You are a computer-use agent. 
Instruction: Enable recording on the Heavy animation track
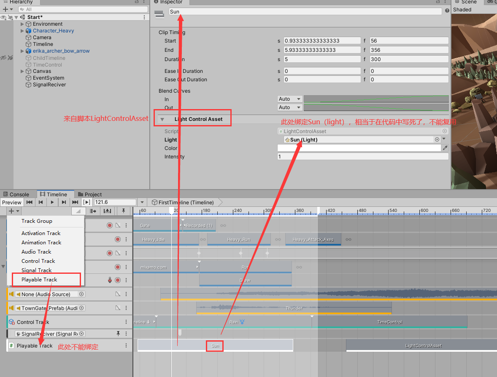(x=118, y=239)
